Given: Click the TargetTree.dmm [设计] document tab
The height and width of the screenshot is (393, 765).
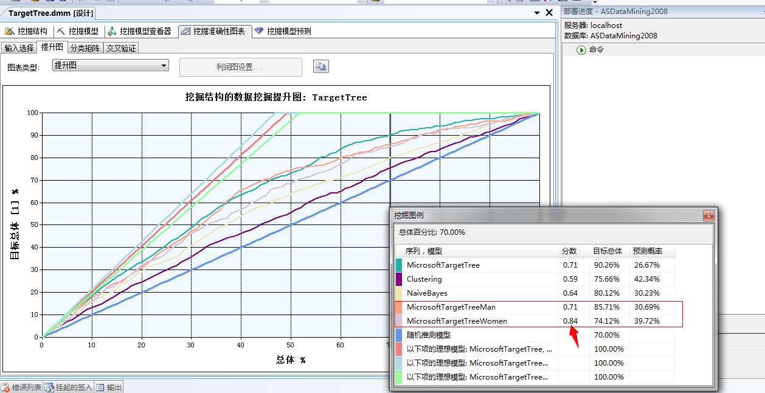Looking at the screenshot, I should click(x=51, y=13).
